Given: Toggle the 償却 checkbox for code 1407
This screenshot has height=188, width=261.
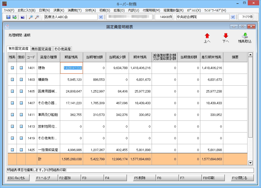Looking at the screenshot, I should coord(21,103).
